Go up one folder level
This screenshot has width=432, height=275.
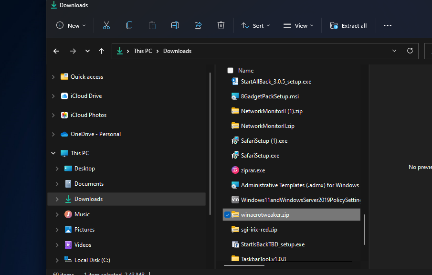(x=101, y=51)
